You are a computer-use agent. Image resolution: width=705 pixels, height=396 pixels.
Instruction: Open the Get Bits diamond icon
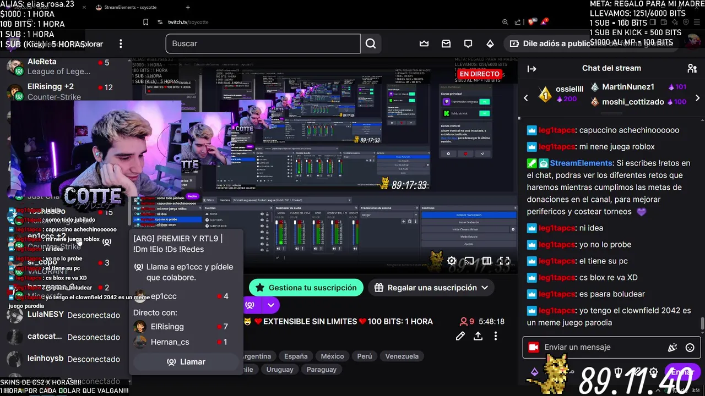point(490,43)
